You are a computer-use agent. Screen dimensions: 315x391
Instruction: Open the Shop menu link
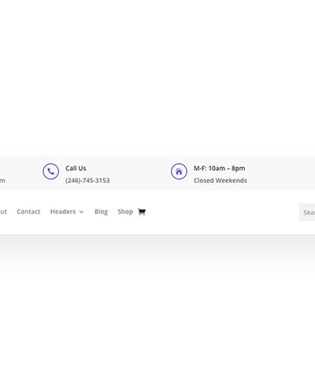(125, 211)
